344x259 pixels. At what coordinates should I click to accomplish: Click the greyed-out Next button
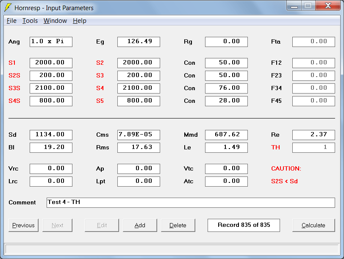57,225
